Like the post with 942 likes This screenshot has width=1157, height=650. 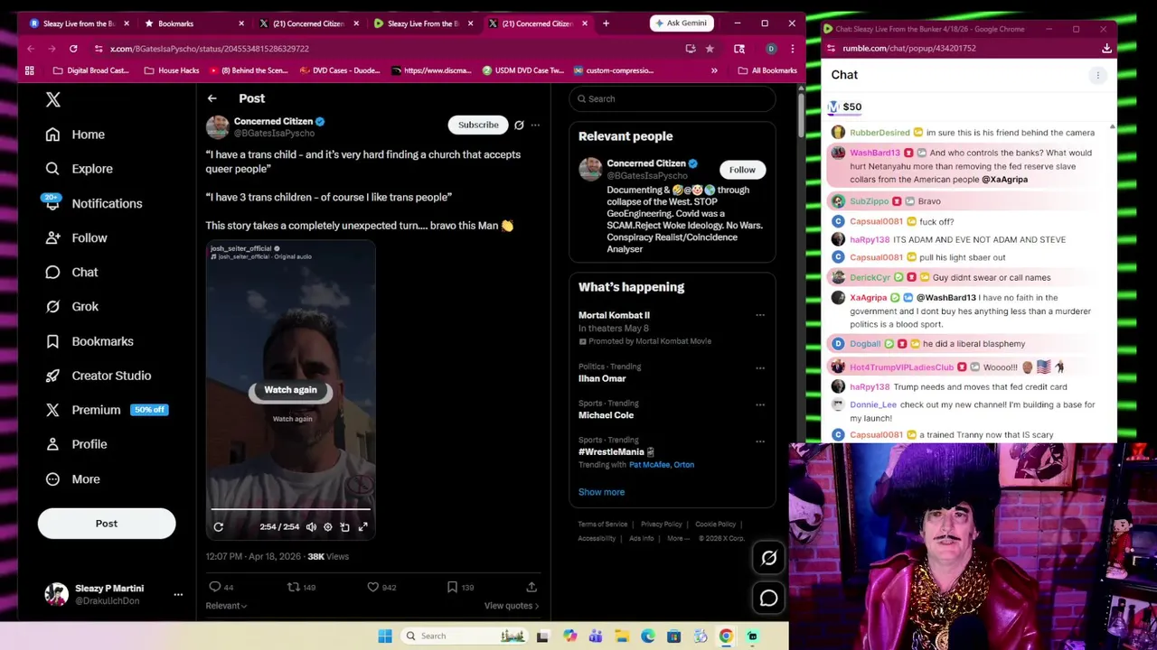tap(372, 588)
